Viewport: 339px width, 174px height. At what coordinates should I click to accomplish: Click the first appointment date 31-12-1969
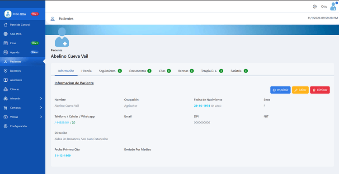[x=62, y=156]
